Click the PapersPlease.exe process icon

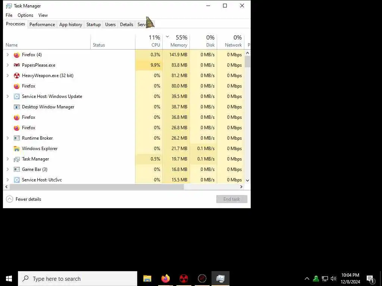pyautogui.click(x=16, y=65)
